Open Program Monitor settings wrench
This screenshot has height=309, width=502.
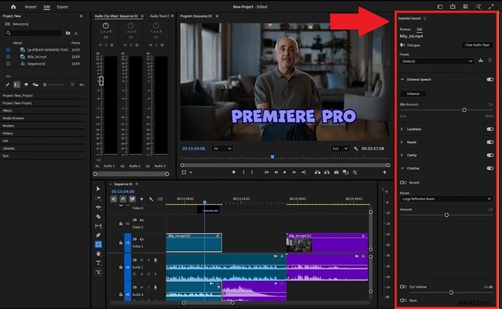356,149
